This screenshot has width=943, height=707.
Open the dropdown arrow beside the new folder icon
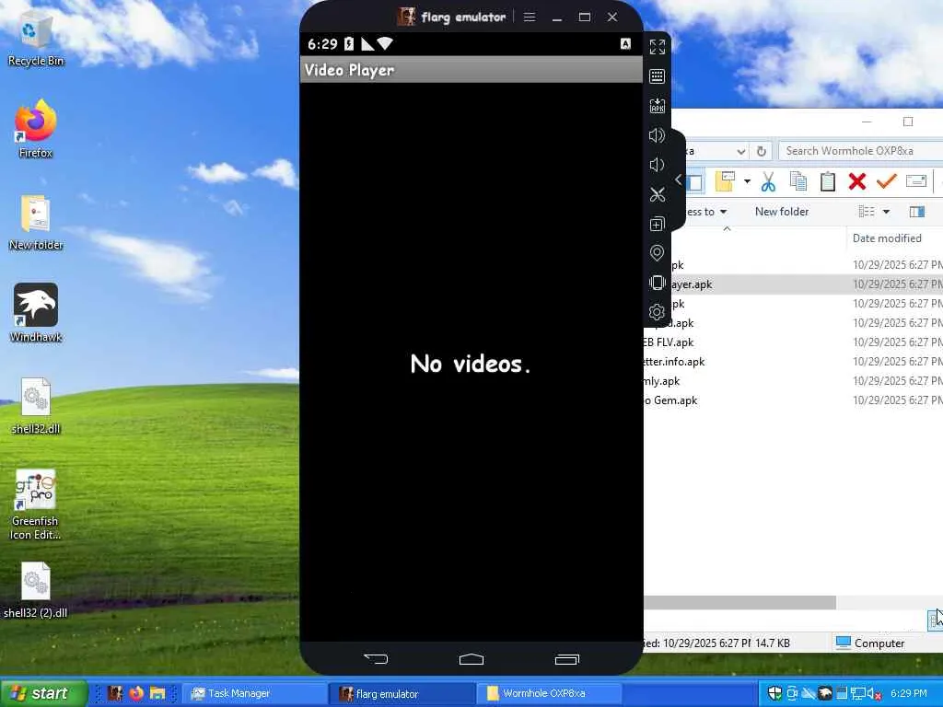click(x=747, y=181)
